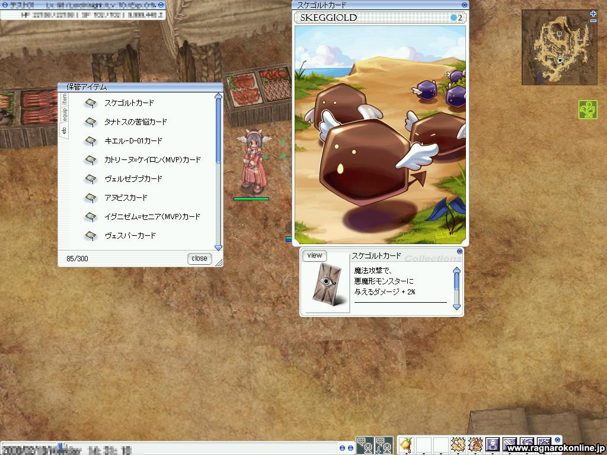Click the storage window resize grip
This screenshot has width=607, height=455.
click(219, 262)
